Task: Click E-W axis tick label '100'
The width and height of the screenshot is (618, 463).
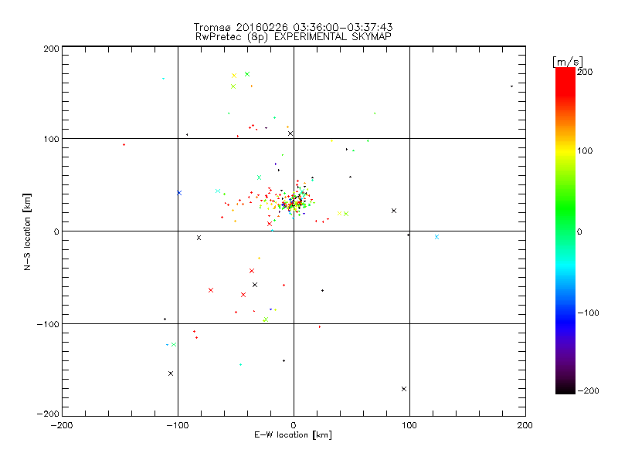Action: pos(409,426)
